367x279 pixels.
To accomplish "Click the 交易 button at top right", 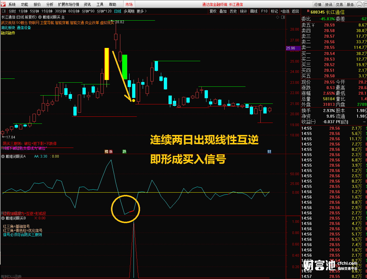I will [339, 4].
